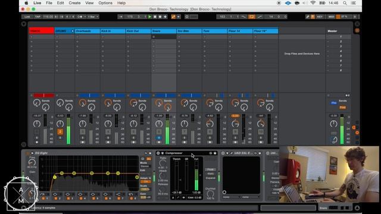The width and height of the screenshot is (381, 214).
Task: Click the TAP tempo button
Action: [x=38, y=17]
